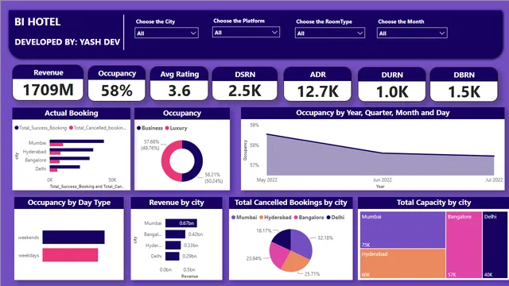Click Luxury legend in Occupancy donut
This screenshot has width=509, height=286.
coord(177,128)
